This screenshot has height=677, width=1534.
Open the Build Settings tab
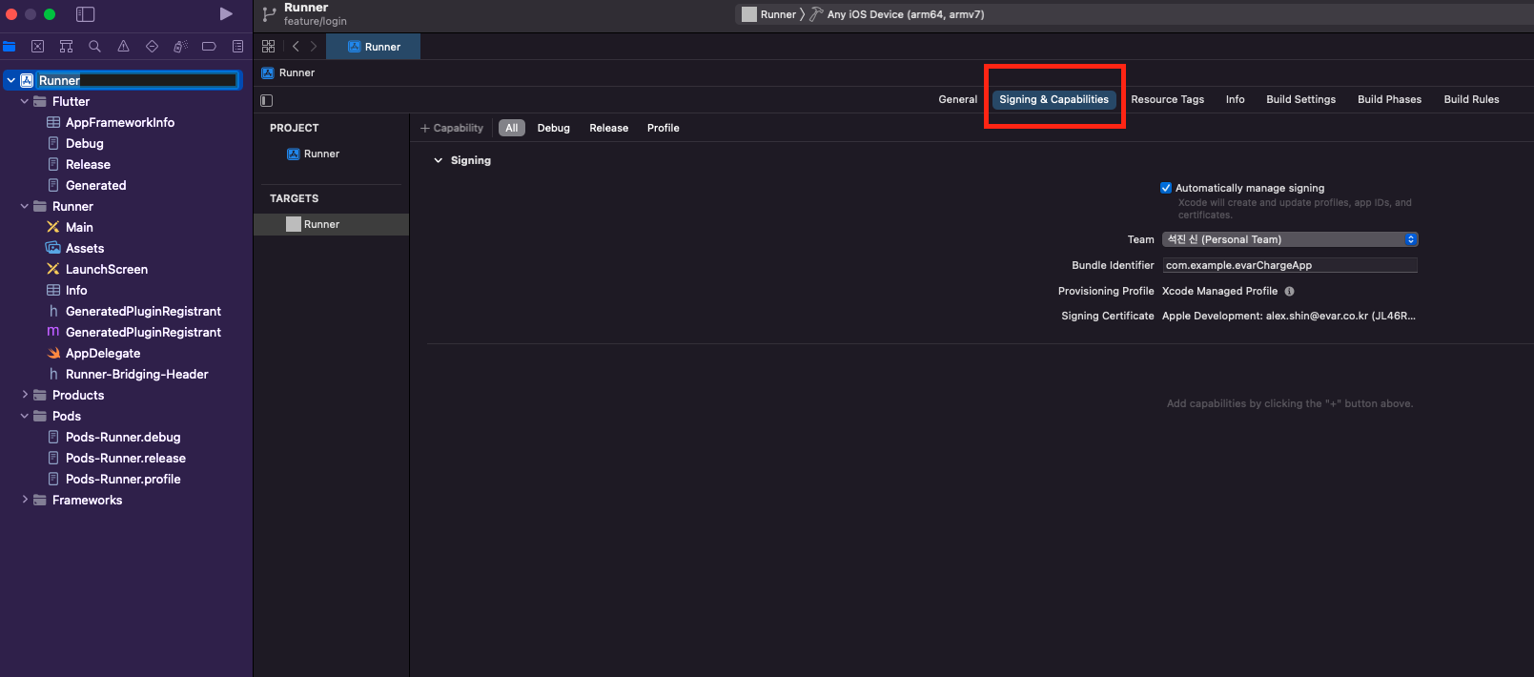(1300, 99)
